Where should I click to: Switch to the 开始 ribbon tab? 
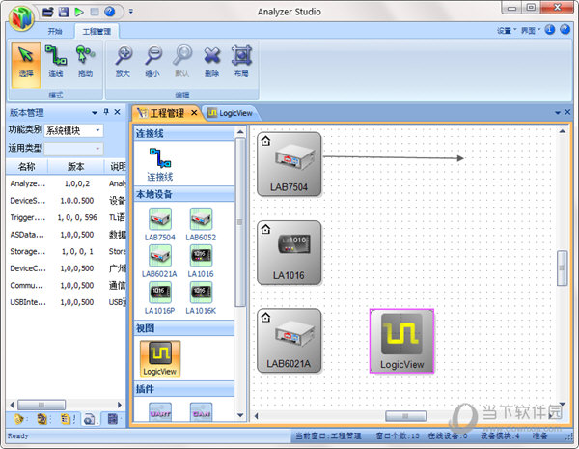[x=55, y=32]
